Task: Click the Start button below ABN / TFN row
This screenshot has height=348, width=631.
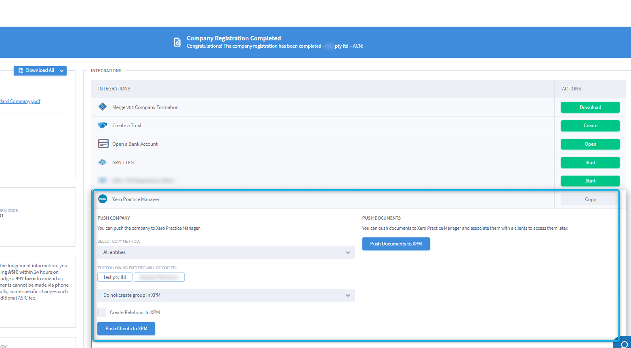Action: [x=590, y=181]
